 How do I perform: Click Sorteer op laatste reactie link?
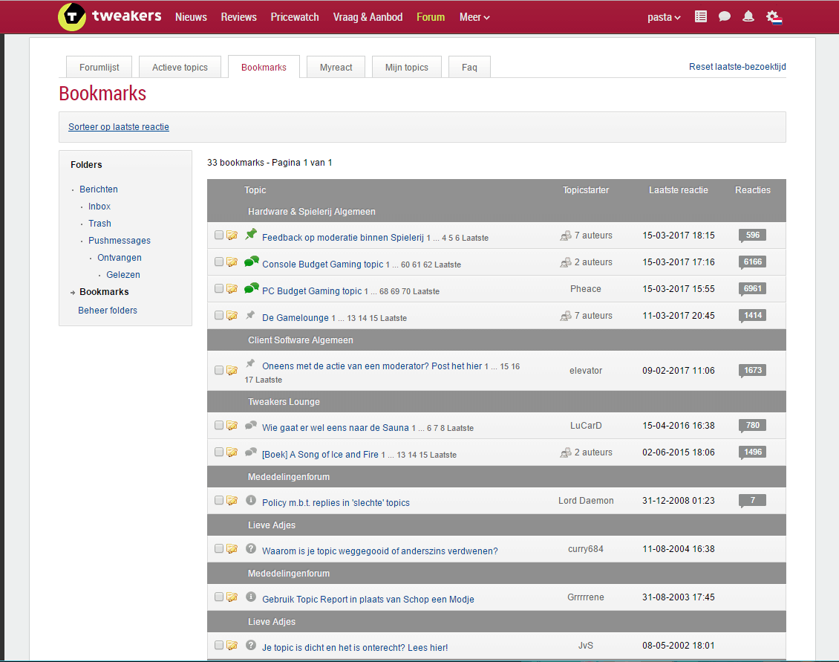(119, 127)
